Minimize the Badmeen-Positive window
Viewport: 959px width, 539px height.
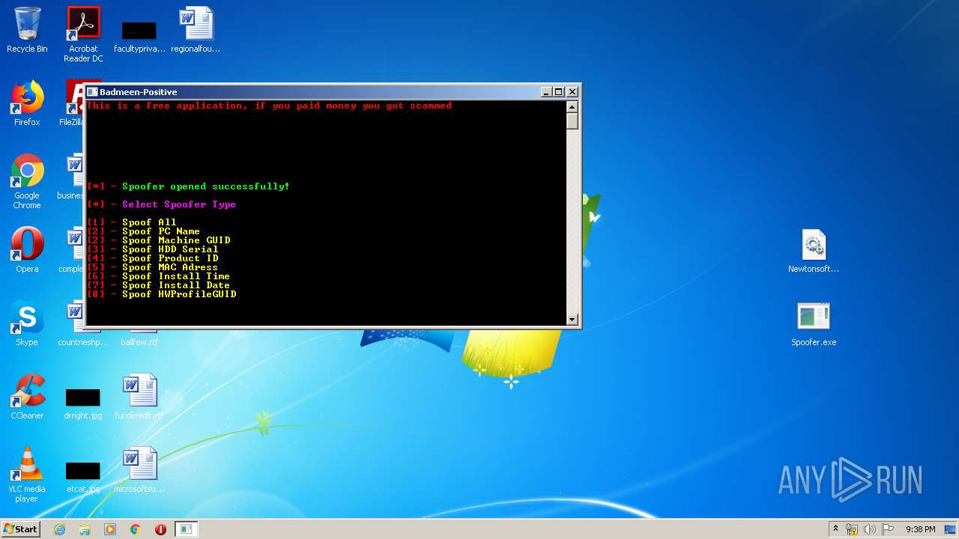(547, 92)
